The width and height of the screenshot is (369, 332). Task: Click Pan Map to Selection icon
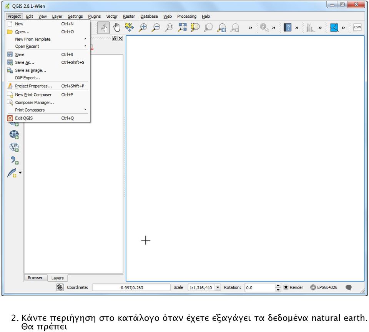coord(129,28)
